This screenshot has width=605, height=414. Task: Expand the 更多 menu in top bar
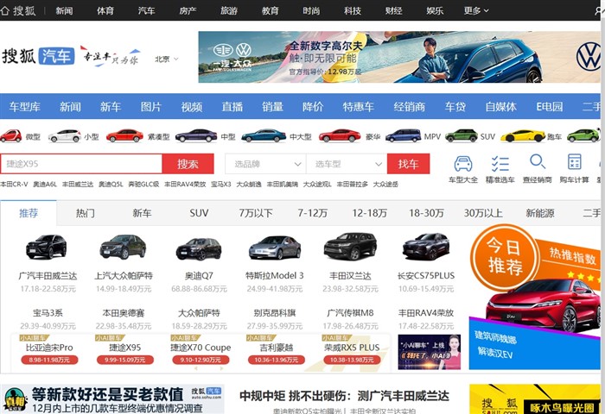coord(476,11)
